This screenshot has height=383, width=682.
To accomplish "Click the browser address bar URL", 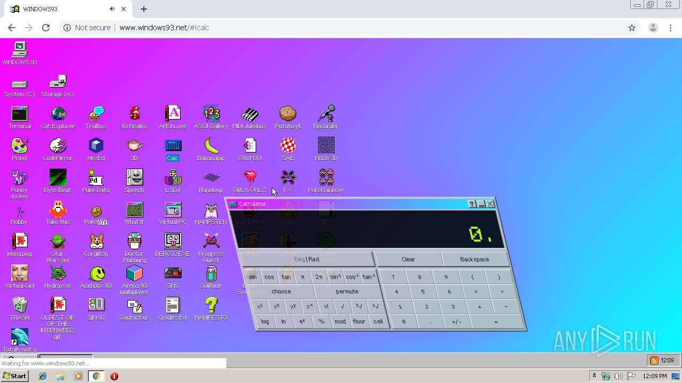I will 164,28.
